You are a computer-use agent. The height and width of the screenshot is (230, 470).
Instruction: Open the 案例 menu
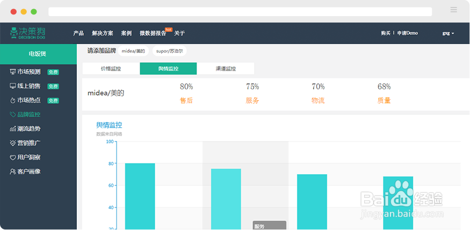[126, 33]
